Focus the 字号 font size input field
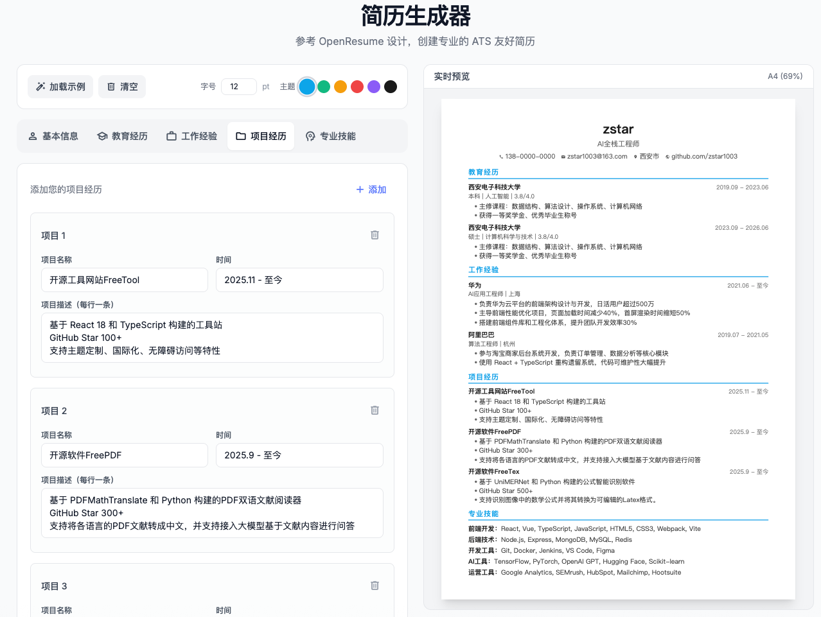The height and width of the screenshot is (617, 821). (x=239, y=87)
